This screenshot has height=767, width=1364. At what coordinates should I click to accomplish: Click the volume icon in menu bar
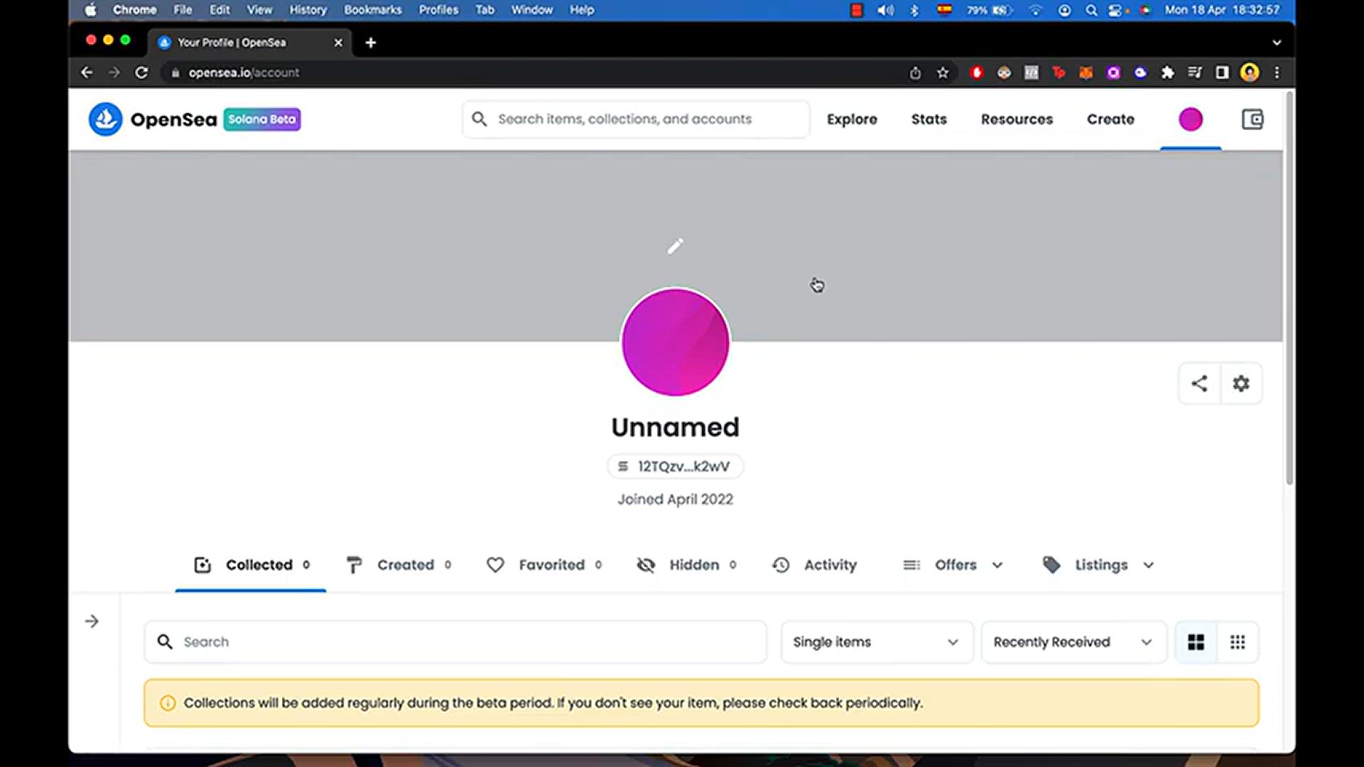(x=885, y=10)
